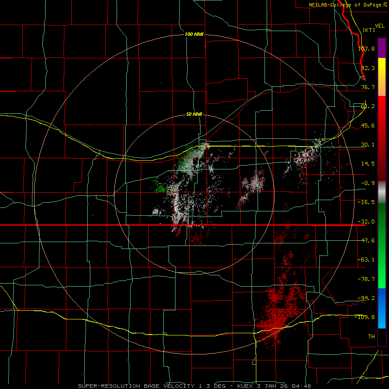Click the bright green segment of the color bar
Image resolution: width=389 pixels, height=389 pixels.
coord(382,246)
